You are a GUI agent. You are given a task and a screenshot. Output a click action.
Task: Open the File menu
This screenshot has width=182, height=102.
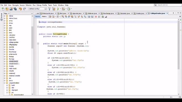[x=2, y=5]
